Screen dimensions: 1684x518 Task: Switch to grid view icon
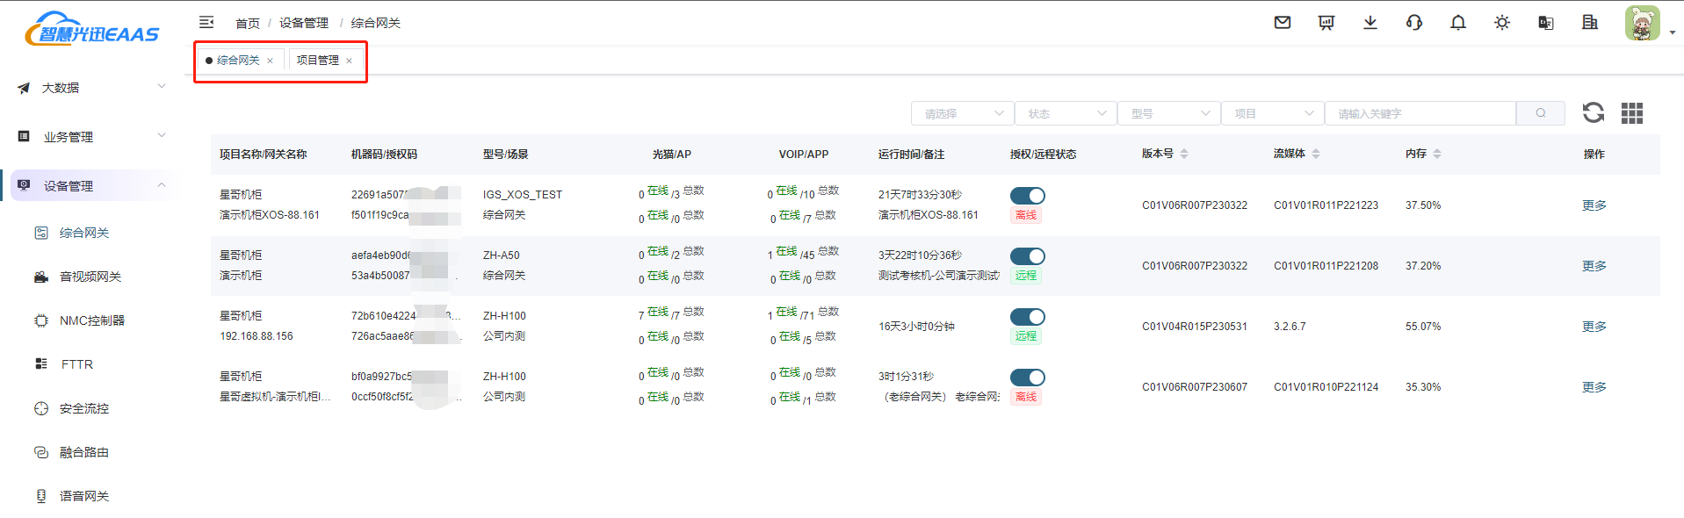click(x=1631, y=112)
